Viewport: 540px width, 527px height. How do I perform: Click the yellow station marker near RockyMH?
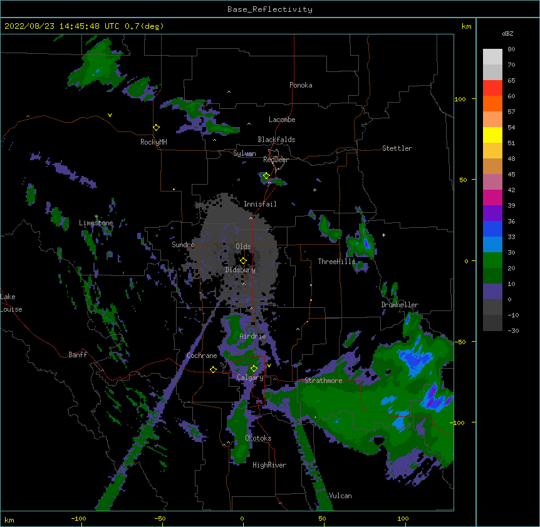click(157, 128)
